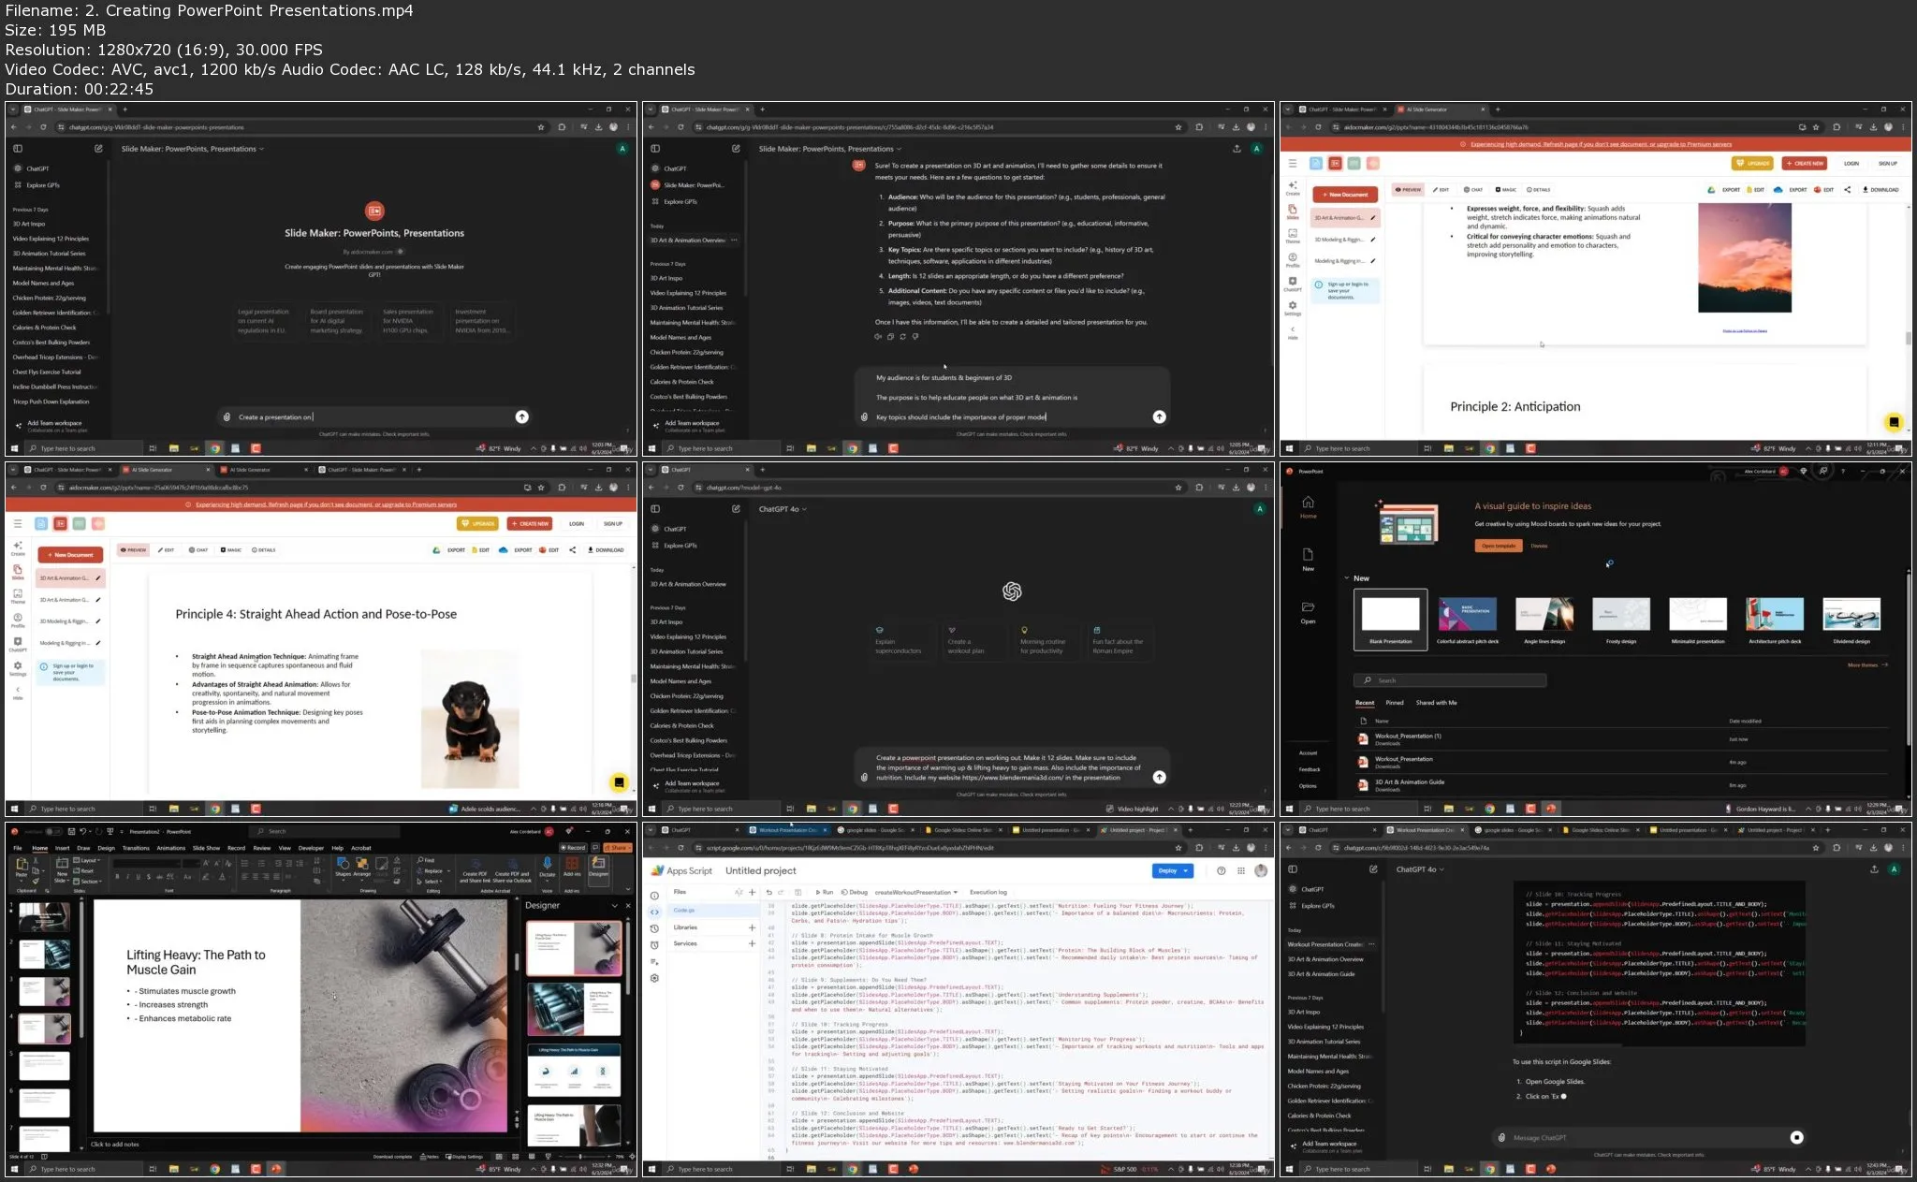This screenshot has height=1182, width=1917.
Task: Click Debug in Apps Script toolbar
Action: tap(855, 892)
